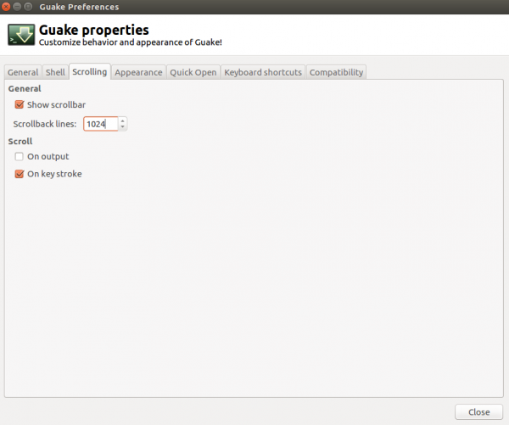Click the Scrollback lines input field
This screenshot has height=425, width=509.
point(100,124)
